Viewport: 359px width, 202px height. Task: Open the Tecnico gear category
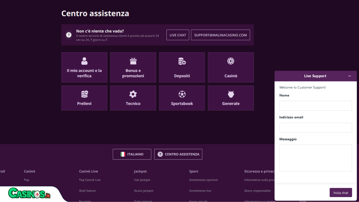pos(133,98)
